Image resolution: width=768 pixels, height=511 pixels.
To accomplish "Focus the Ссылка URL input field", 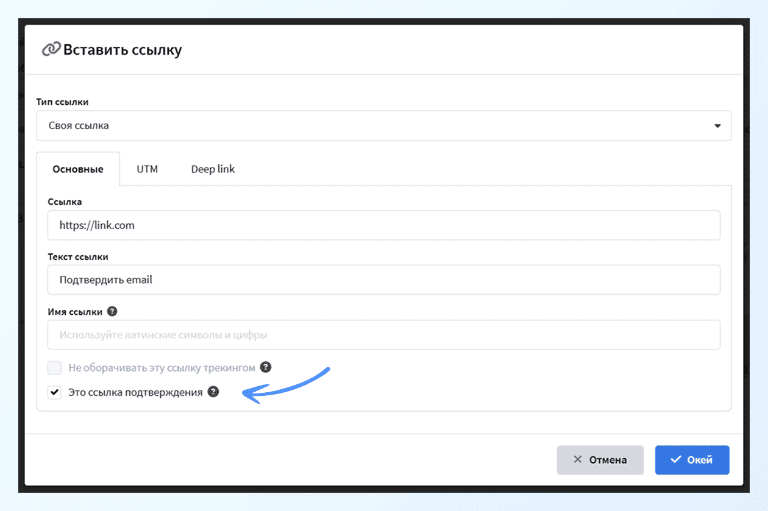I will coord(383,225).
